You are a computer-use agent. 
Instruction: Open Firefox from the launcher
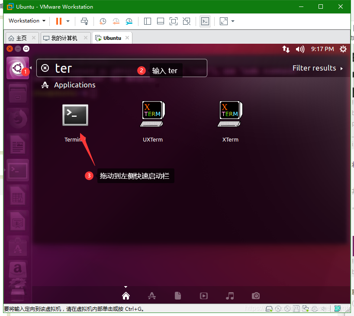click(x=18, y=119)
